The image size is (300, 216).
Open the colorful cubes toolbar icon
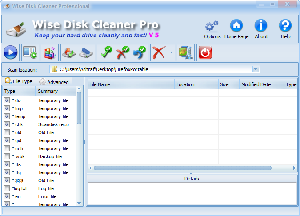pos(49,52)
